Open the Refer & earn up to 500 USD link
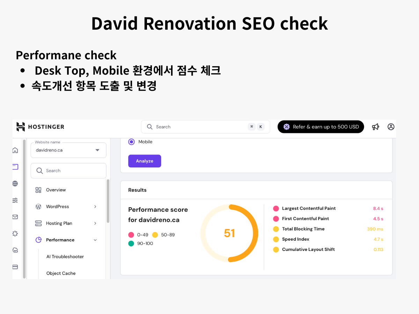This screenshot has width=419, height=314. [321, 127]
